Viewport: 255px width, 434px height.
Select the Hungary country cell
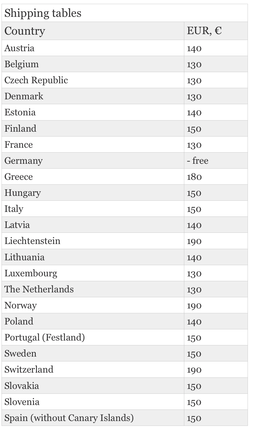(93, 193)
